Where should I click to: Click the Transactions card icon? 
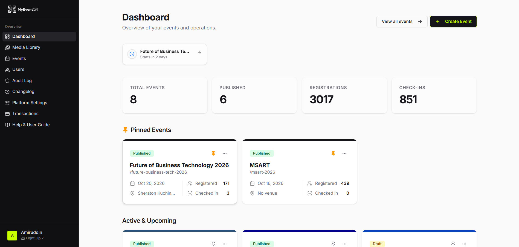point(7,114)
